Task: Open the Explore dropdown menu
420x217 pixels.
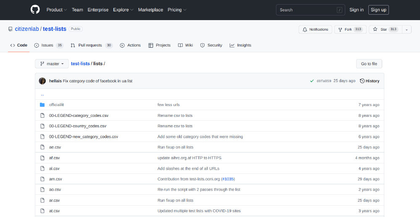Action: [123, 10]
